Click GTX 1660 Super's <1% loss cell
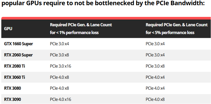Screen dimensions: 211x104 [59, 44]
